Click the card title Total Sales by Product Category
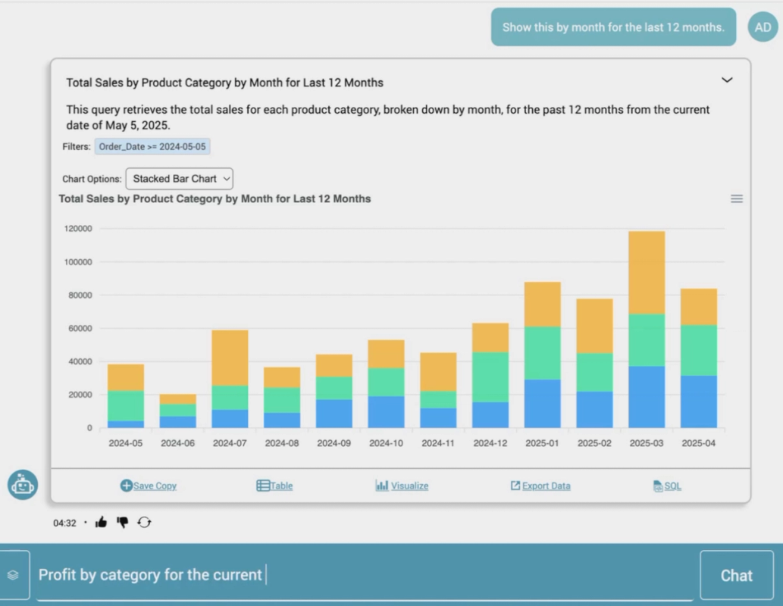Viewport: 783px width, 606px height. coord(224,83)
